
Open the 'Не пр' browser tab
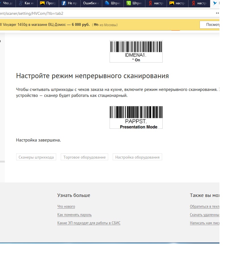[70, 3]
